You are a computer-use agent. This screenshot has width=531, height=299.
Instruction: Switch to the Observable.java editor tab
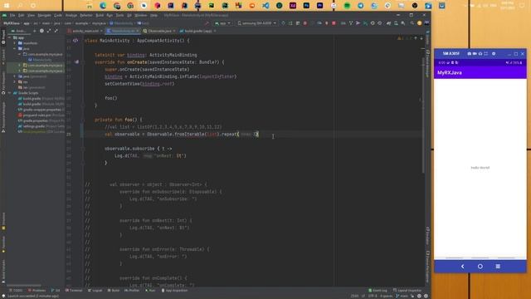pos(159,31)
